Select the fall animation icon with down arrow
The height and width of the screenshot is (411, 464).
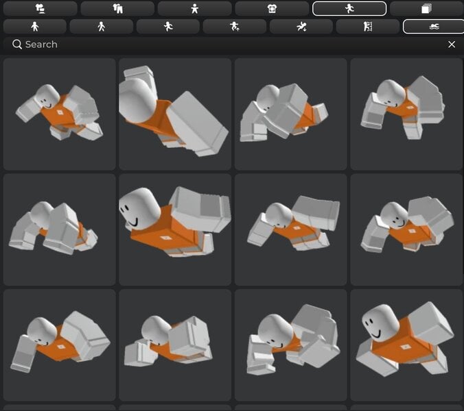click(301, 27)
